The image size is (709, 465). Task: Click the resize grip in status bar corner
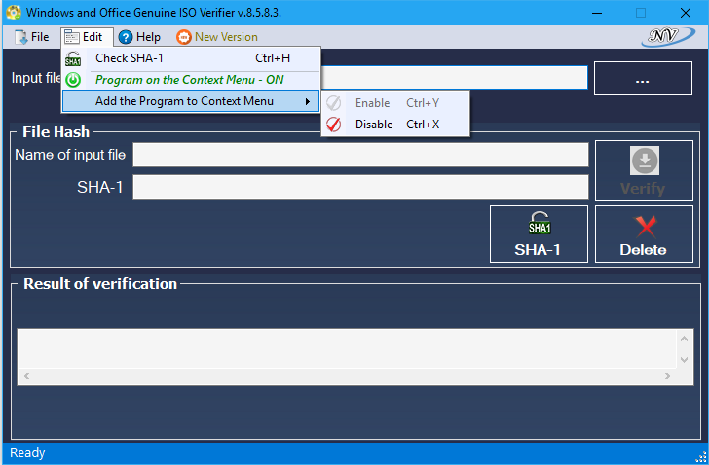pos(701,457)
